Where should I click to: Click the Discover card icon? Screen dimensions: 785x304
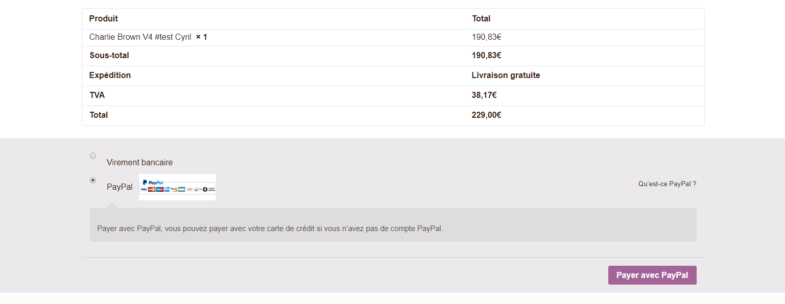click(x=174, y=189)
